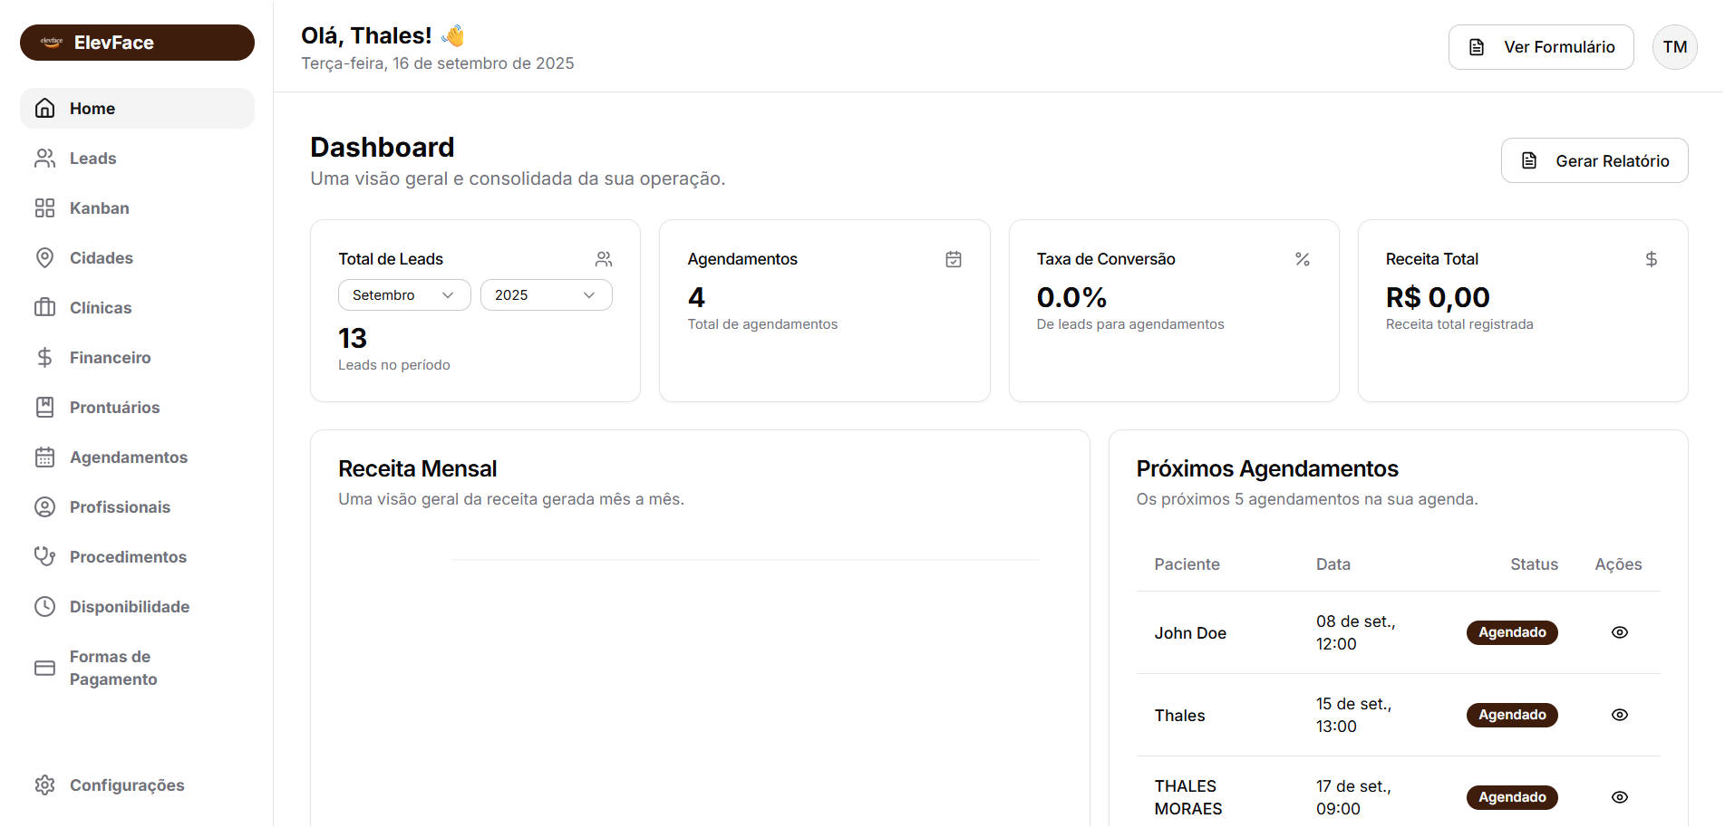Open Financeiro via the dollar sign icon

[45, 357]
